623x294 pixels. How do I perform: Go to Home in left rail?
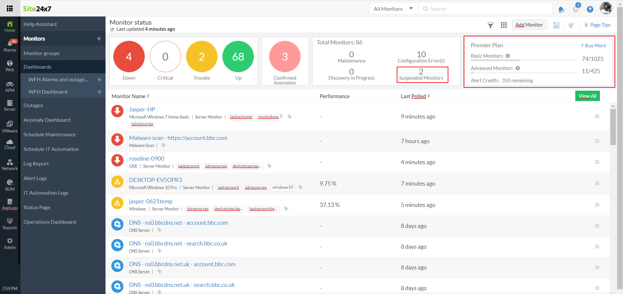coord(10,26)
